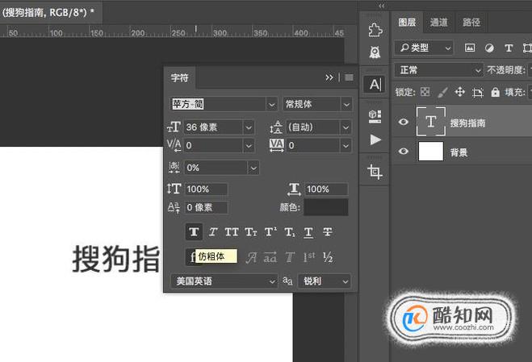Click the baseline shift 0 像素 field
The height and width of the screenshot is (362, 532).
click(x=207, y=207)
